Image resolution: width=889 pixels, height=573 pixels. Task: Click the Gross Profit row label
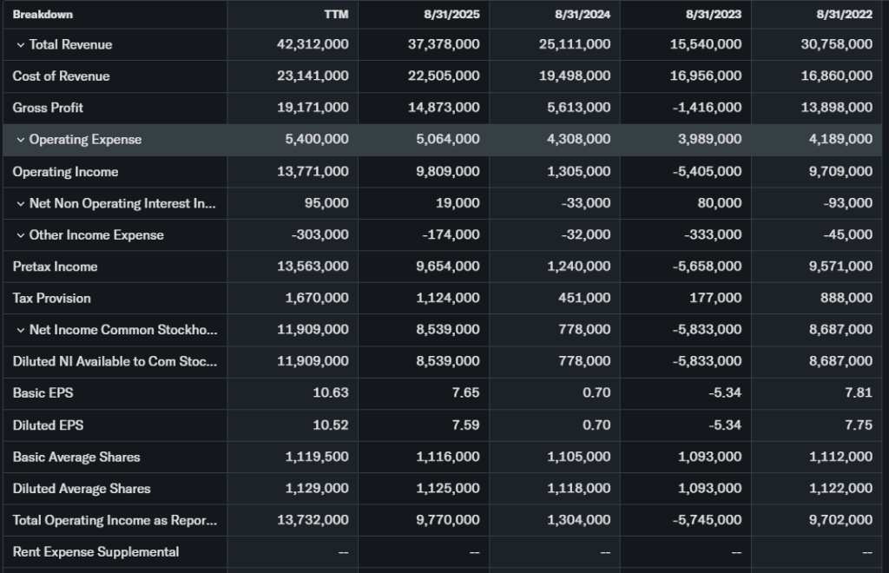point(48,108)
